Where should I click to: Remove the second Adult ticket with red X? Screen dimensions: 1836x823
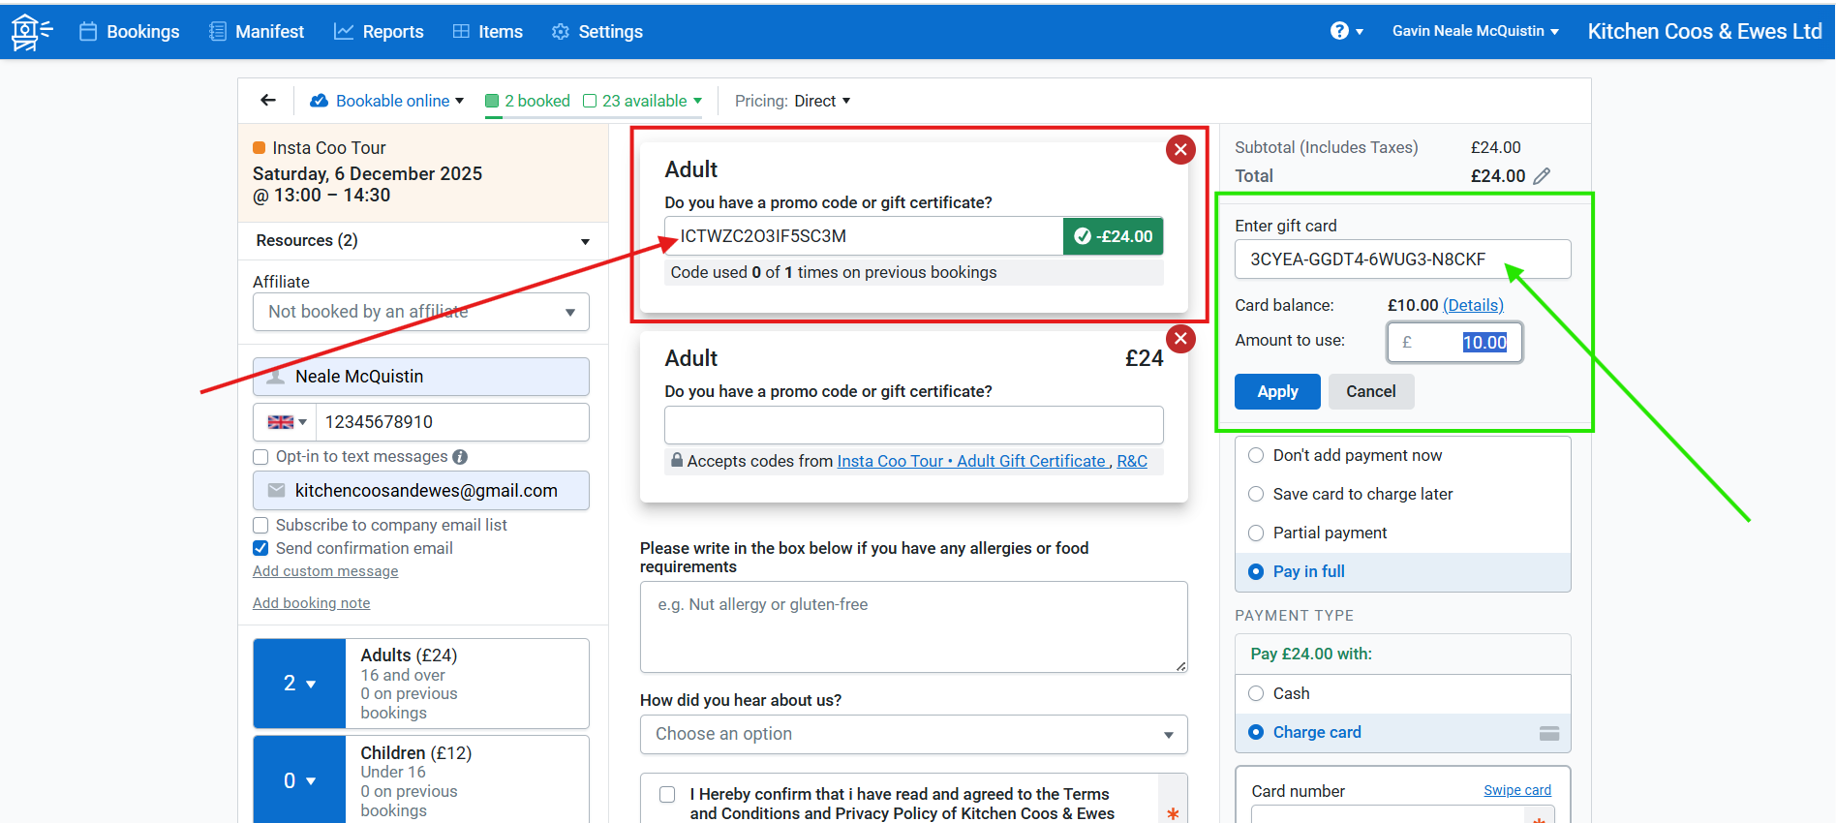point(1179,339)
